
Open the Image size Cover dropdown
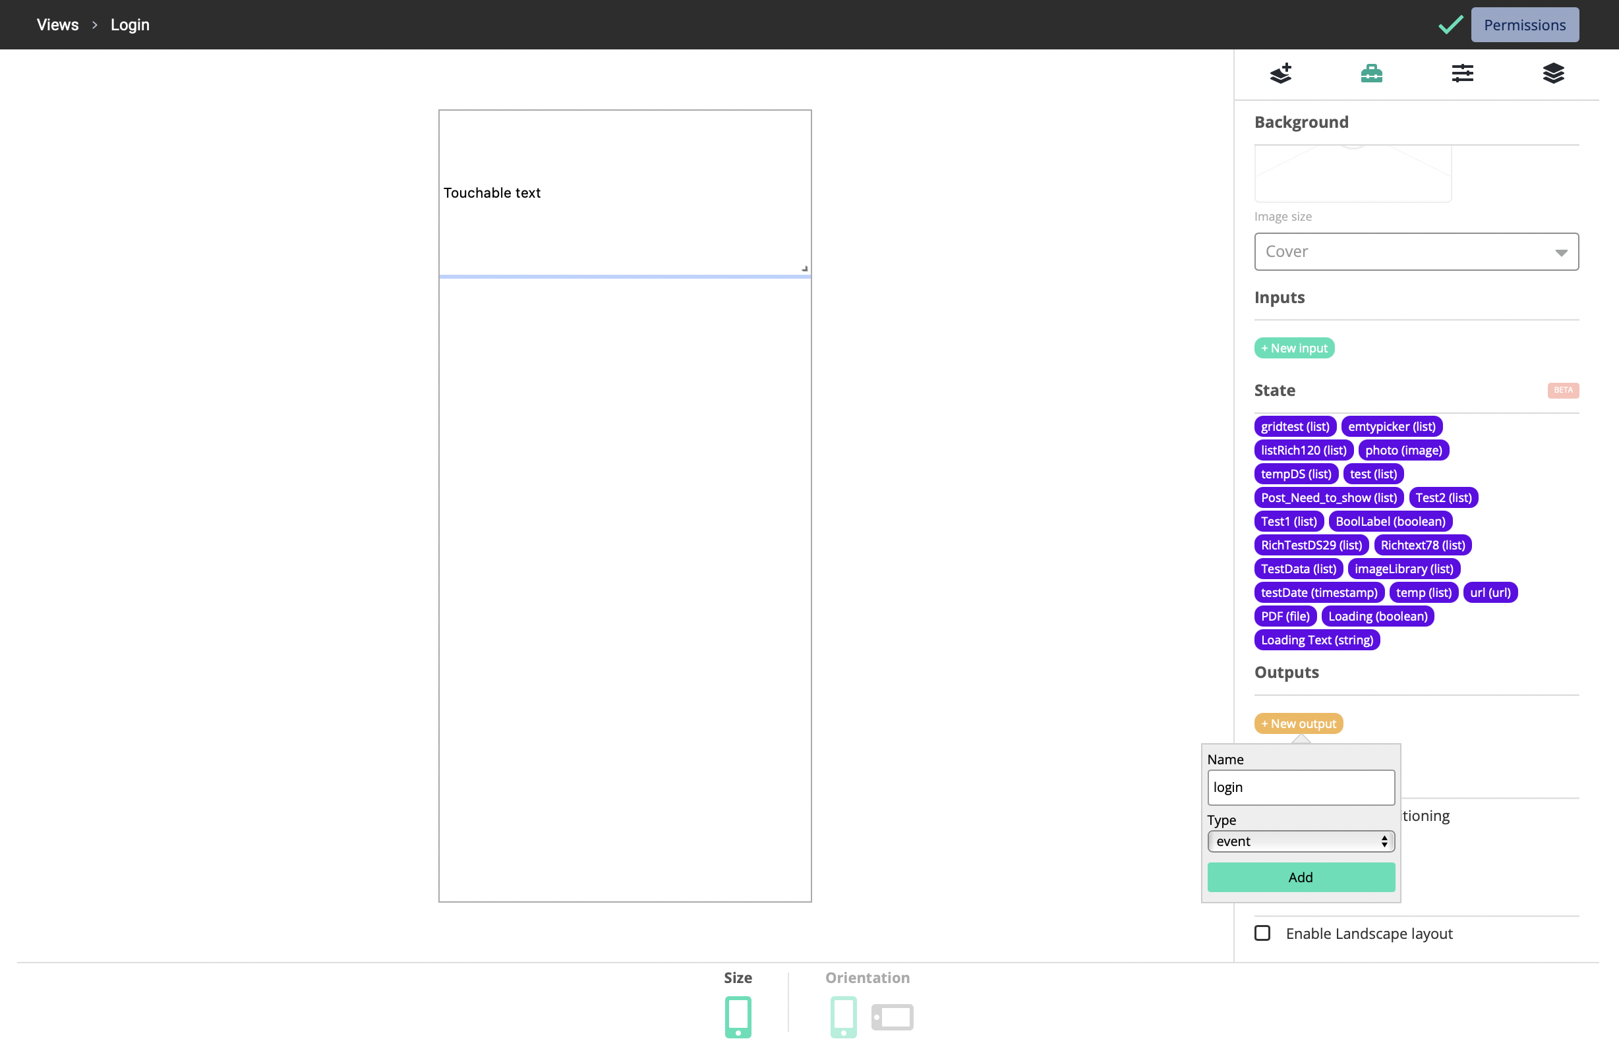point(1417,251)
